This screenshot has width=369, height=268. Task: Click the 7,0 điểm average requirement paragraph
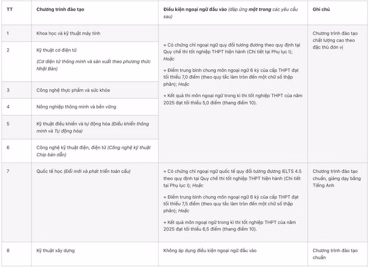(231, 77)
